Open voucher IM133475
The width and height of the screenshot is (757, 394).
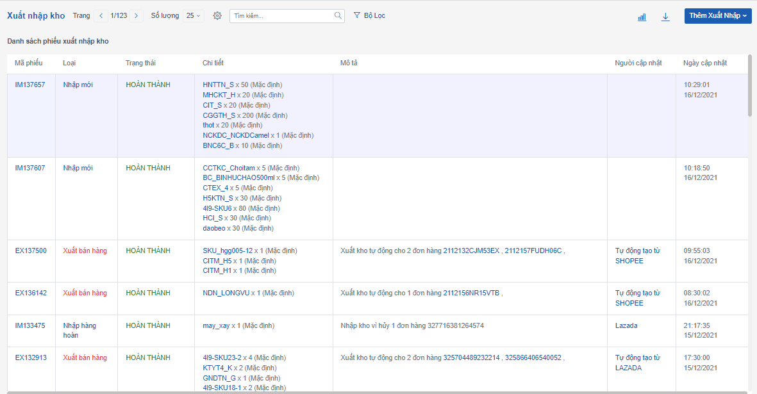click(x=30, y=325)
